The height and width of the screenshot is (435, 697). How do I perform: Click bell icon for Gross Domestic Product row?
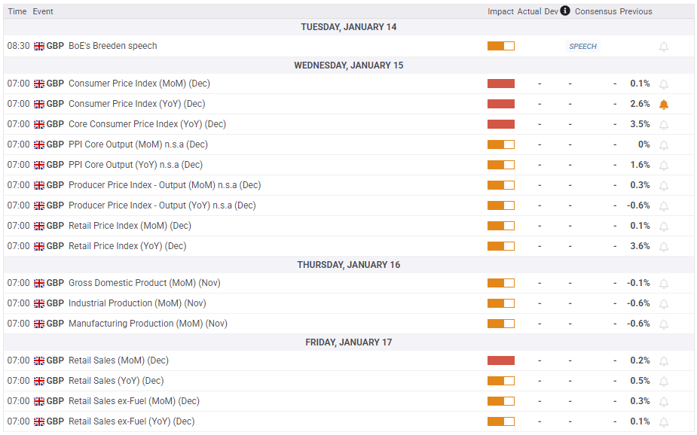tap(664, 284)
